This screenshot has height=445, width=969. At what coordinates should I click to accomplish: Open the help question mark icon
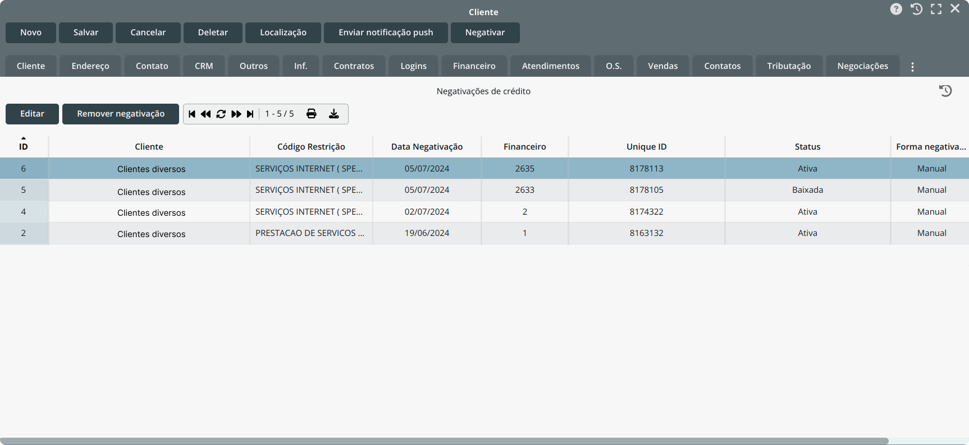896,9
